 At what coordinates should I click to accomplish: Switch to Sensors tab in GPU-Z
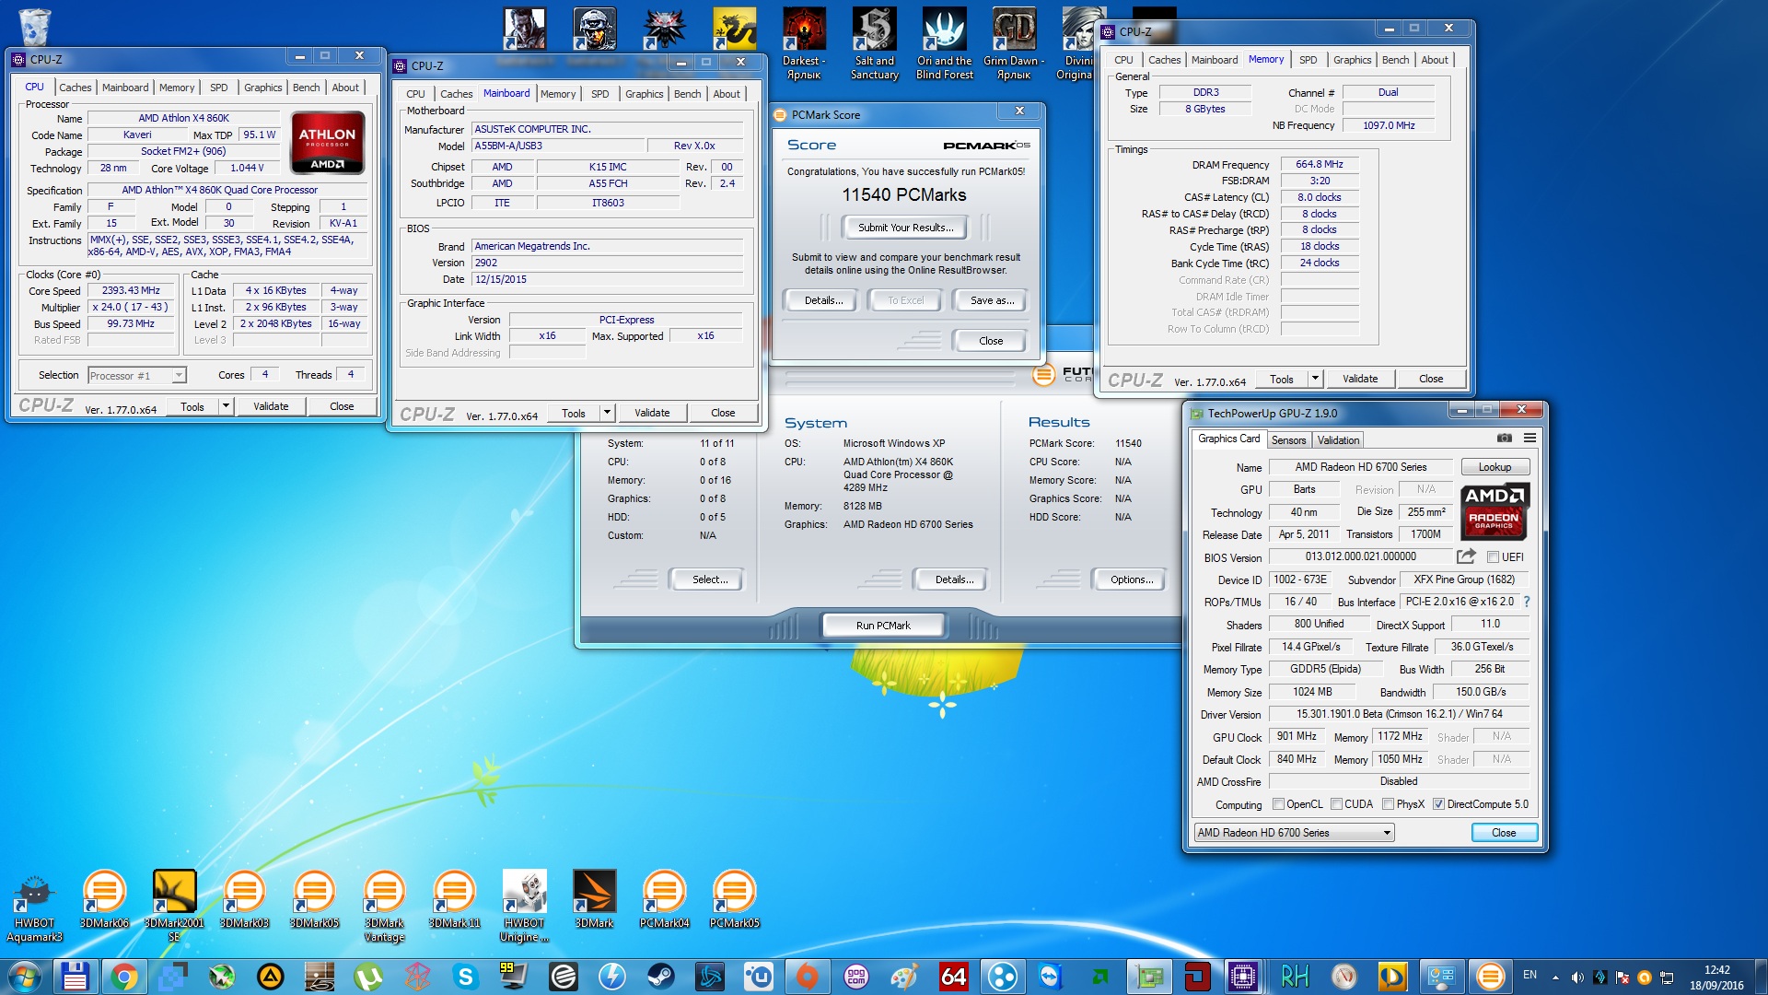[x=1288, y=440]
